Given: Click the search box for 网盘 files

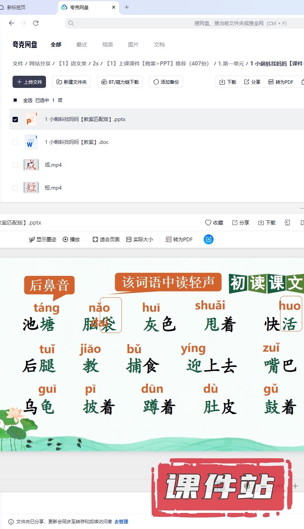Looking at the screenshot, I should point(182,23).
